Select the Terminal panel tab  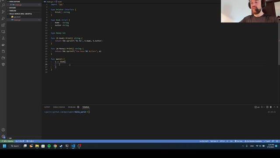point(86,107)
